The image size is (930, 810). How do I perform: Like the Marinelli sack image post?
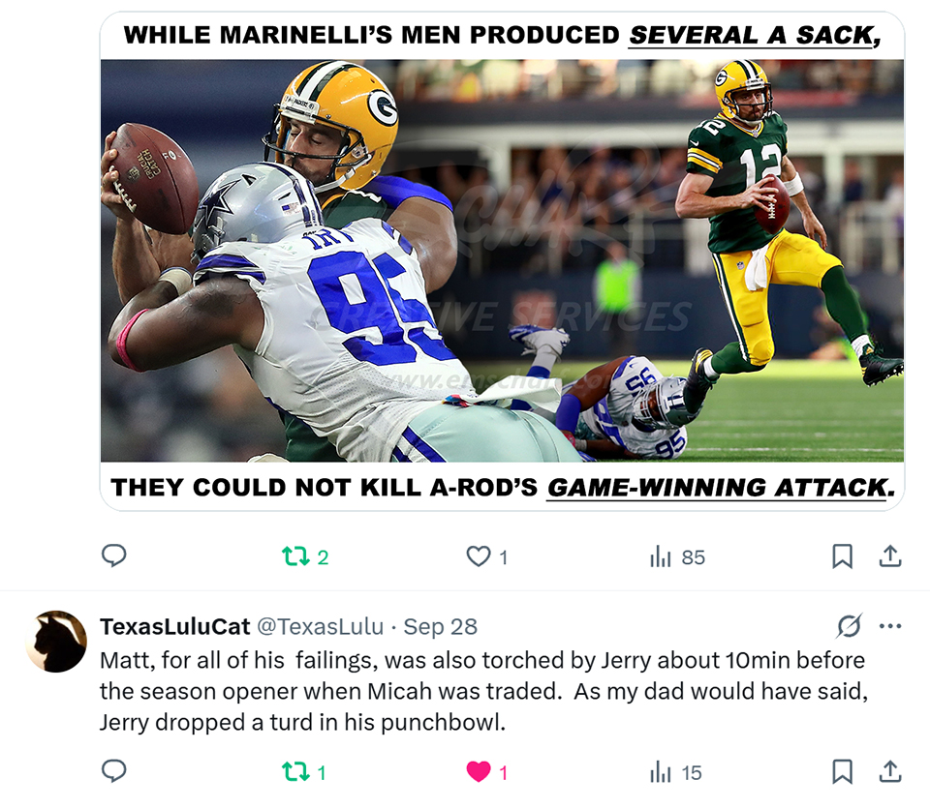(479, 556)
